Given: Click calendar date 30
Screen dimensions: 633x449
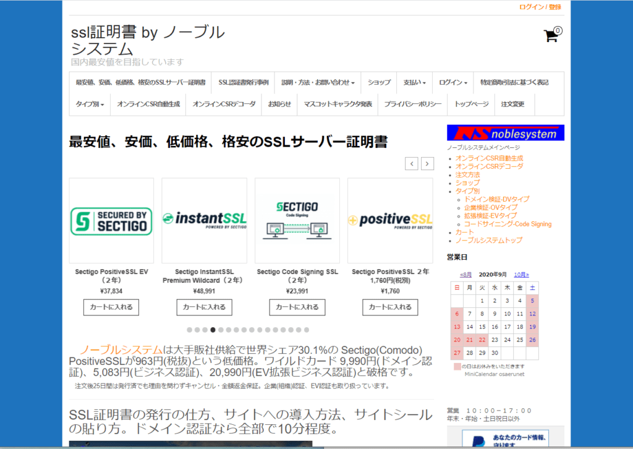Looking at the screenshot, I should [495, 353].
